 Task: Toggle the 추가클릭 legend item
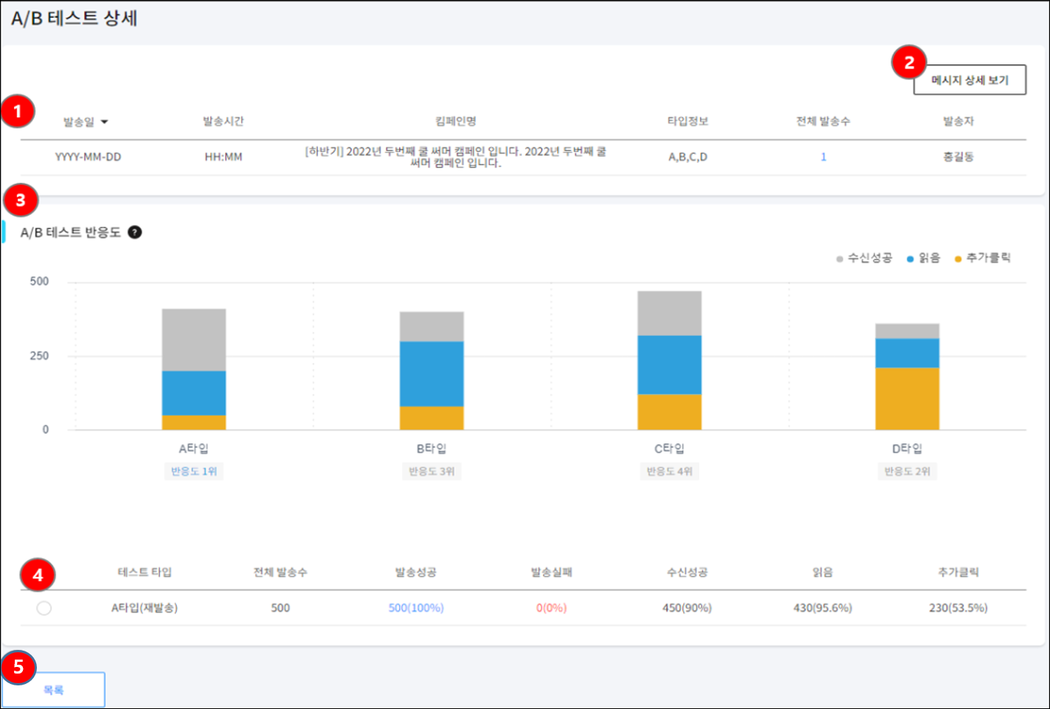coord(983,258)
